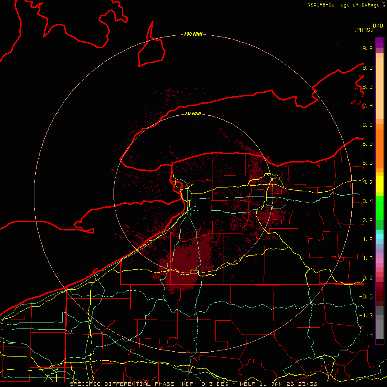Pick the pale peach color bar segment

[x=380, y=88]
